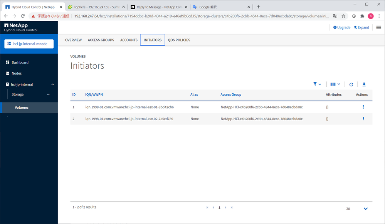Screen dimensions: 385x224
Task: Click the address bar URL
Action: click(201, 16)
